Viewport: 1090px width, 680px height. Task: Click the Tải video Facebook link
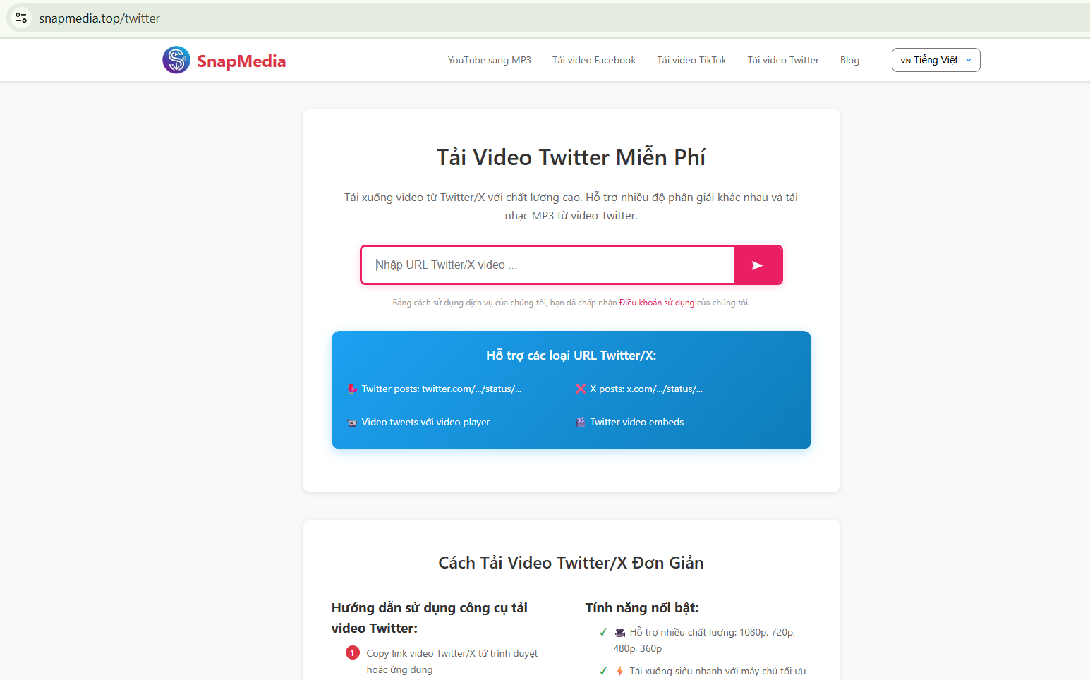[x=593, y=60]
